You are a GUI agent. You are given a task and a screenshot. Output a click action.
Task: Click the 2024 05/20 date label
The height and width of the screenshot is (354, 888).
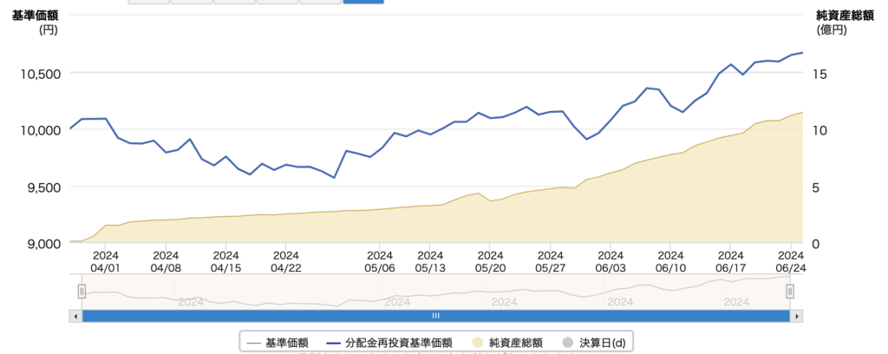point(490,261)
